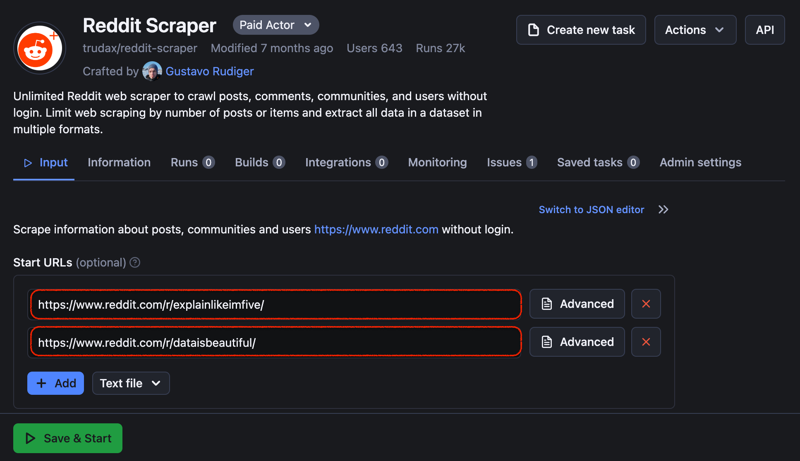800x461 pixels.
Task: Expand the Text file dropdown
Action: (131, 383)
